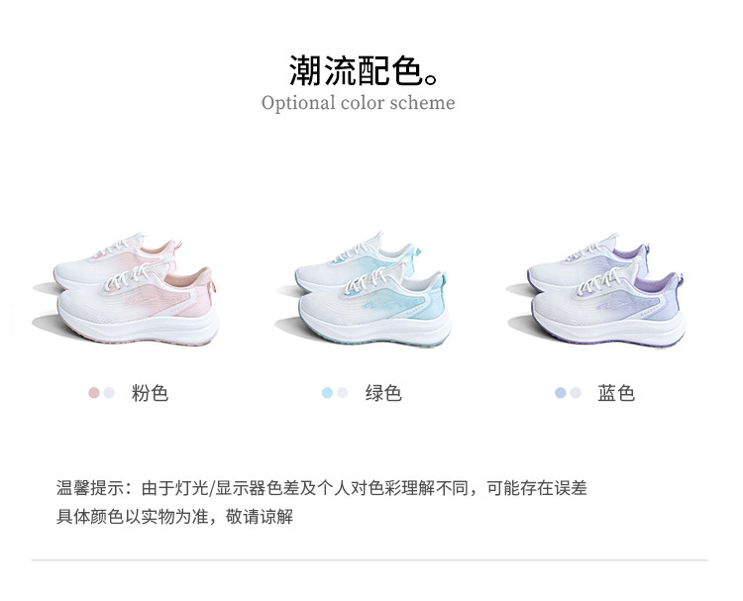Click the 粉色 color label
Screen dimensions: 743x601
click(x=150, y=393)
